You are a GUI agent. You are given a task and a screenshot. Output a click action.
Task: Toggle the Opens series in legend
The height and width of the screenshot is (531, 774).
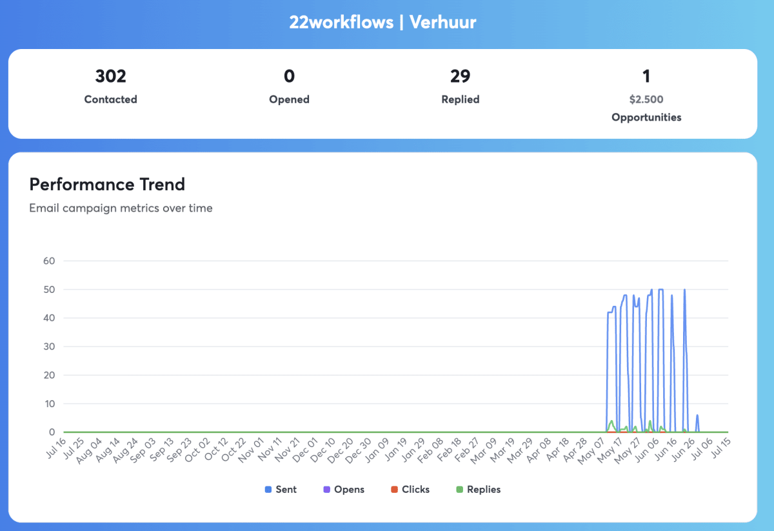[344, 490]
